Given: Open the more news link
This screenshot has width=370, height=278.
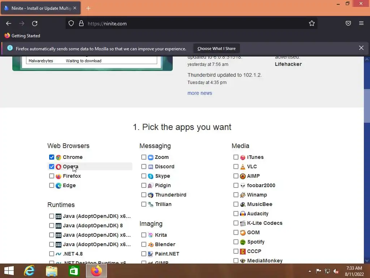Looking at the screenshot, I should click(199, 93).
